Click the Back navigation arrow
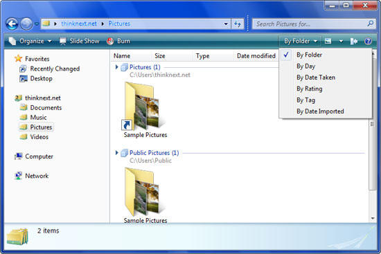Screen dimensions: 381x254 pos(12,24)
